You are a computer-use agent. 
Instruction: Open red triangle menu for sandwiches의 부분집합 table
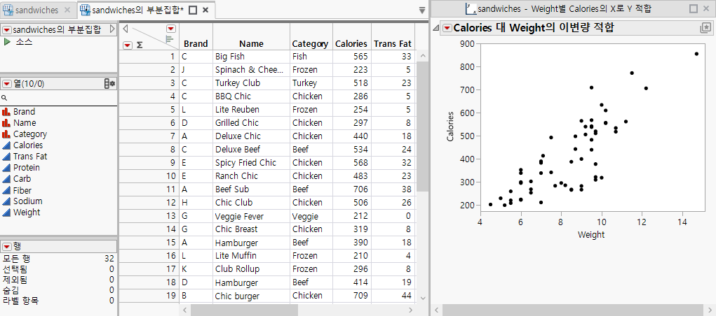pos(7,30)
